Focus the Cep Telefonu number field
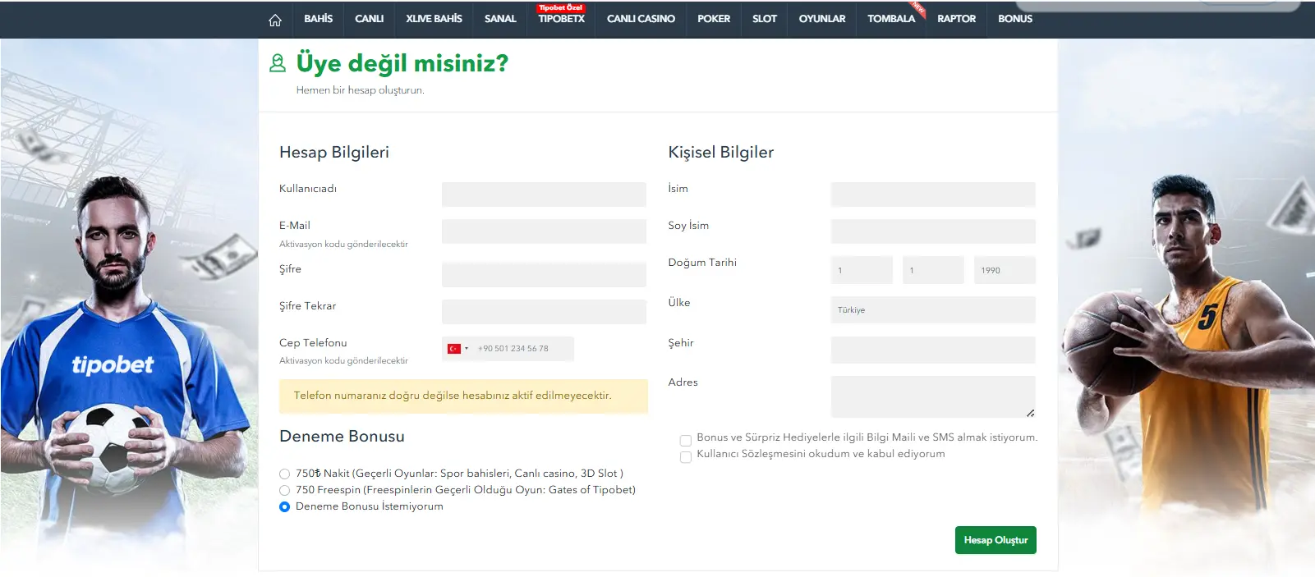Viewport: 1315px width, 577px height. pyautogui.click(x=524, y=349)
